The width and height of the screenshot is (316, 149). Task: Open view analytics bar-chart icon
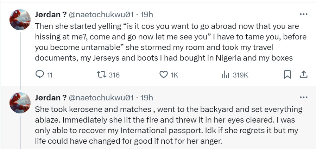[225, 75]
